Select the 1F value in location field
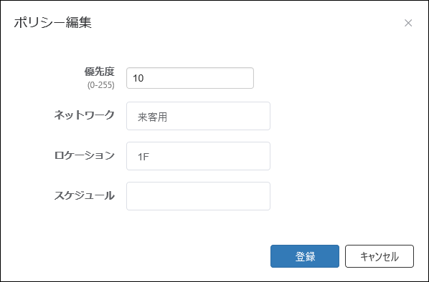Image resolution: width=429 pixels, height=282 pixels. pyautogui.click(x=143, y=157)
